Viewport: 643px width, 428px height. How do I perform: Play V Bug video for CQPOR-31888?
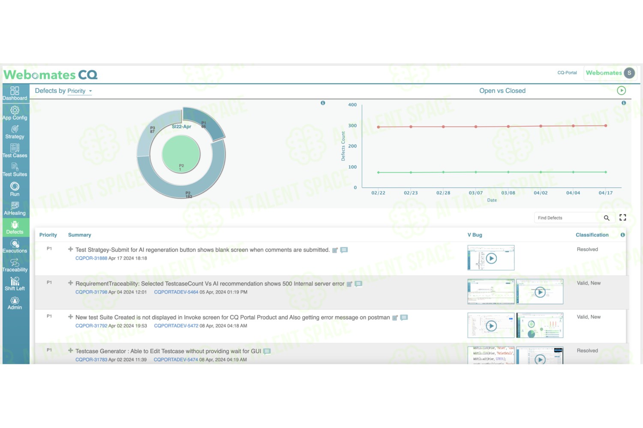click(491, 258)
